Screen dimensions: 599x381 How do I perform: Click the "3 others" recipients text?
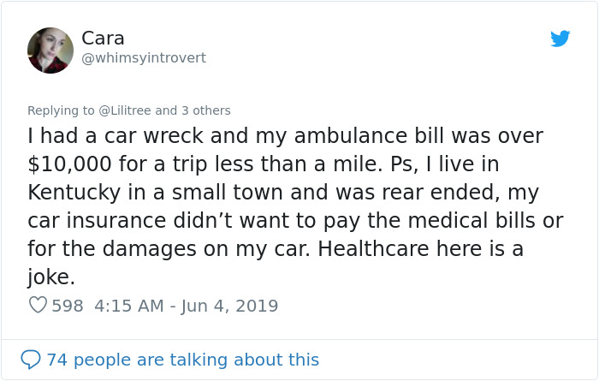coord(206,110)
